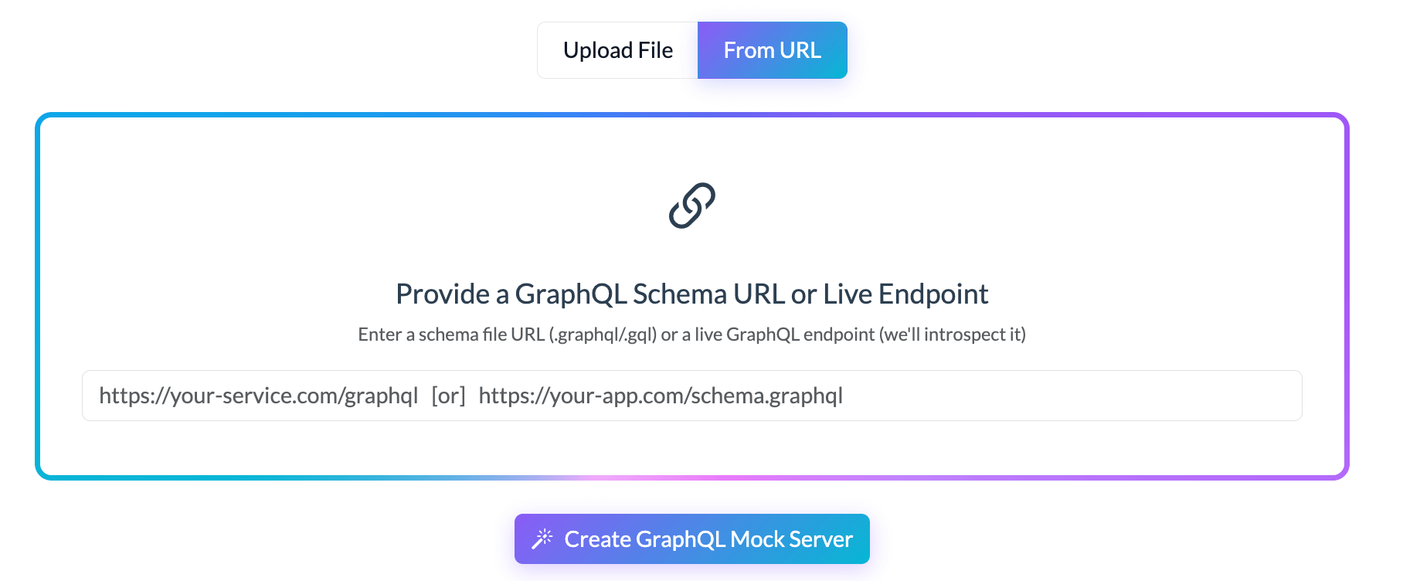1403x581 pixels.
Task: Click the words 'Live Endpoint' in the heading
Action: [x=905, y=294]
